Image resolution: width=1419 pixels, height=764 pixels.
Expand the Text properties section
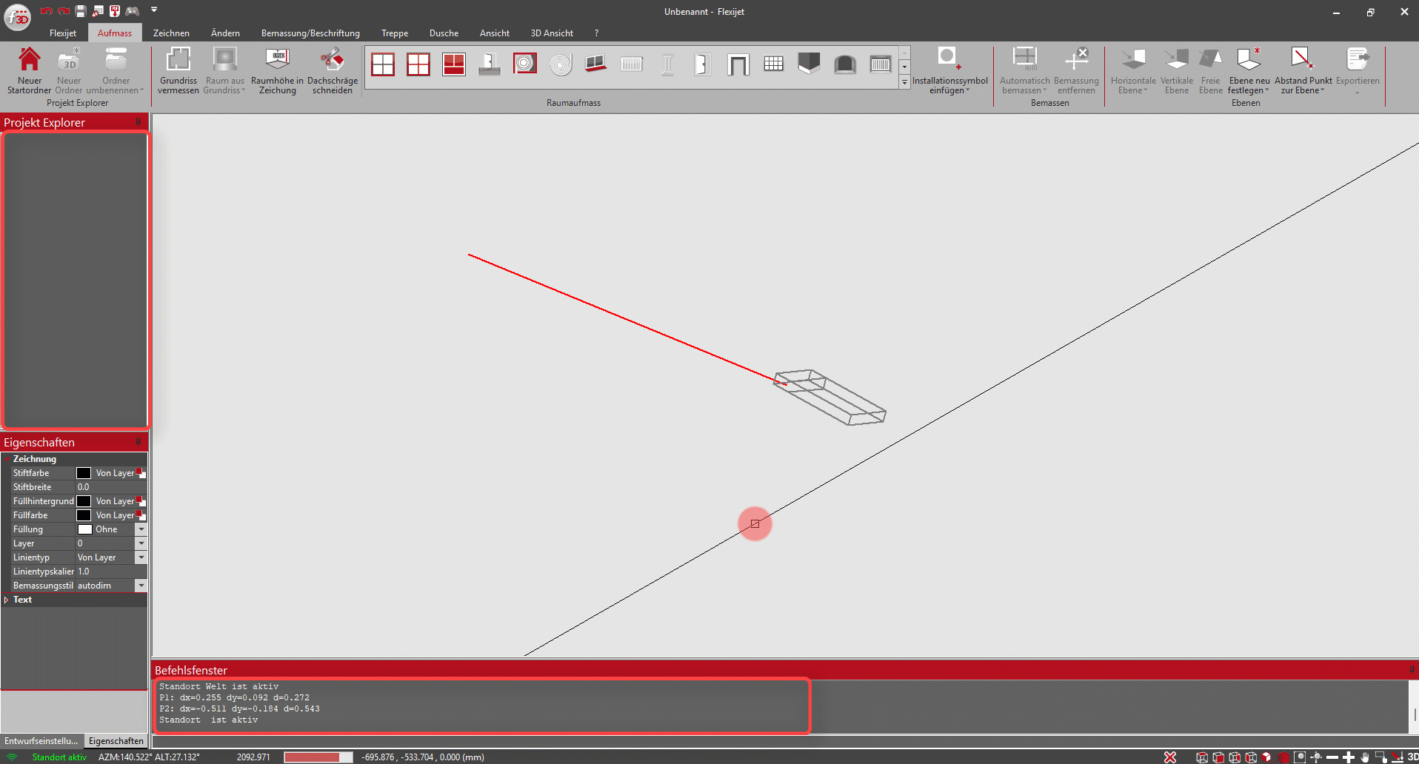point(7,600)
